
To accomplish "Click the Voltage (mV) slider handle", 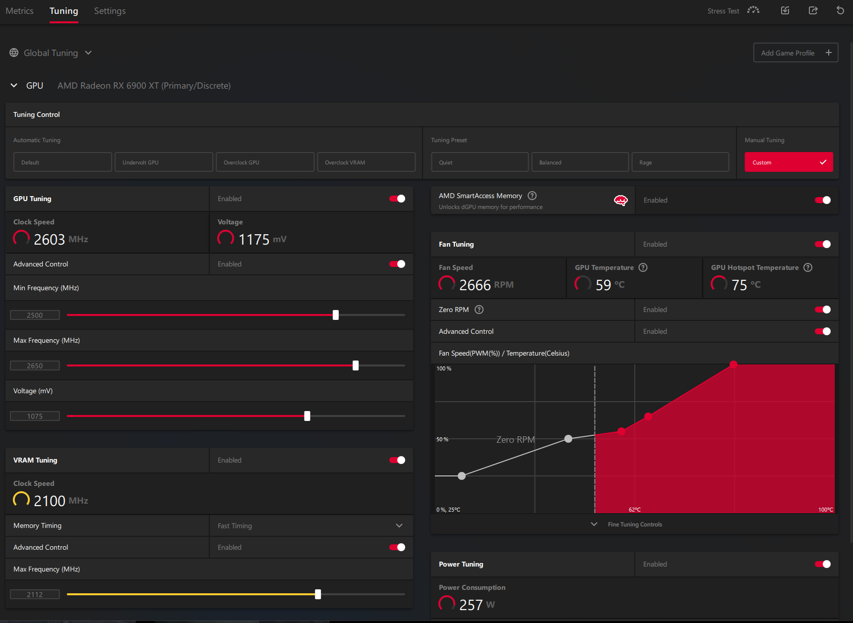I will [307, 416].
